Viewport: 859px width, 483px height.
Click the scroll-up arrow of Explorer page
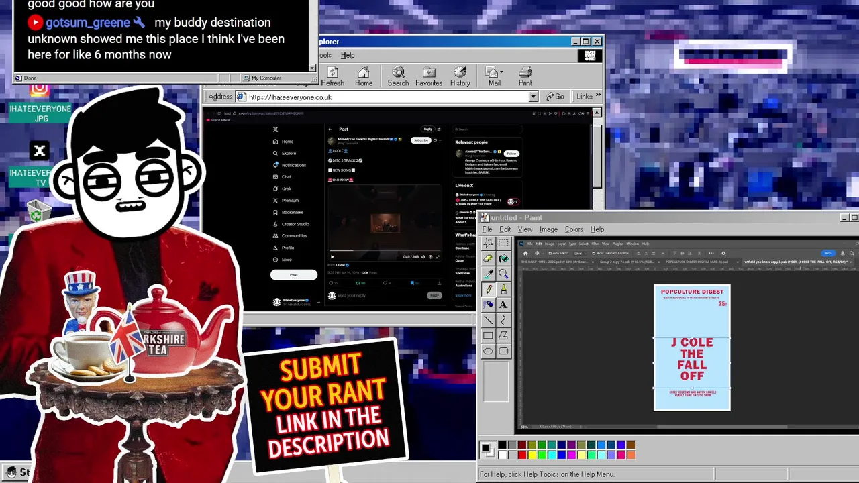[597, 113]
